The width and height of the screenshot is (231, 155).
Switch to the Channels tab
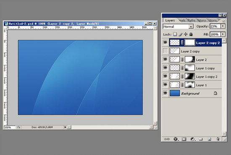182,21
